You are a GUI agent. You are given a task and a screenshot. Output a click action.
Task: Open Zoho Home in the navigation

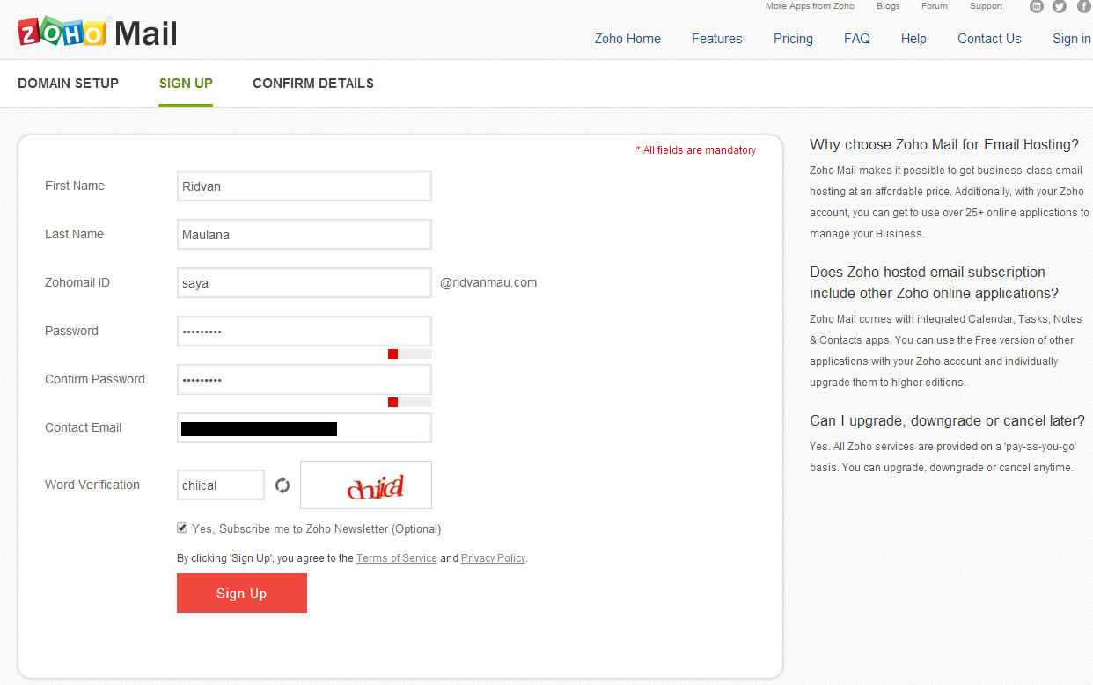(627, 39)
